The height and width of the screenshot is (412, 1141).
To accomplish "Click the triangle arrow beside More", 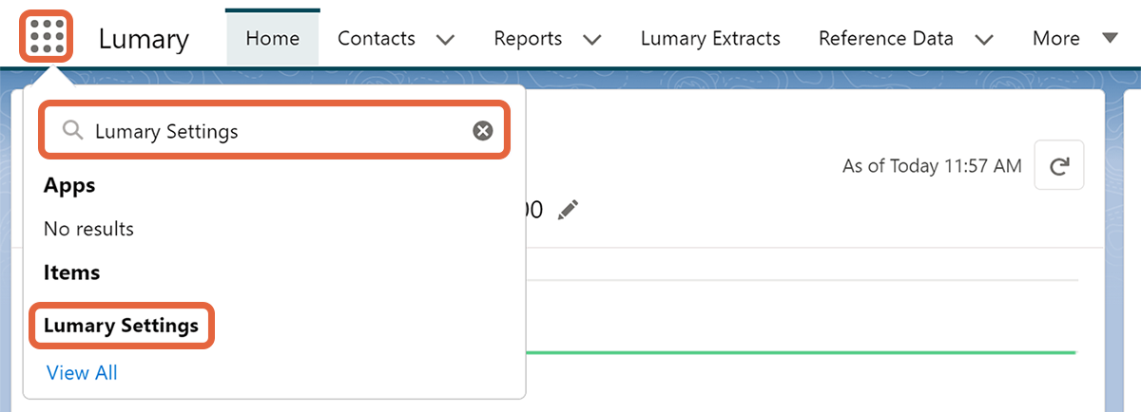I will coord(1110,38).
